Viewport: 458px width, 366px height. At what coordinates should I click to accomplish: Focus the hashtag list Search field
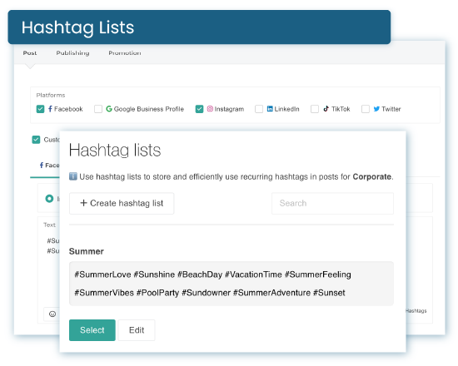coord(332,203)
